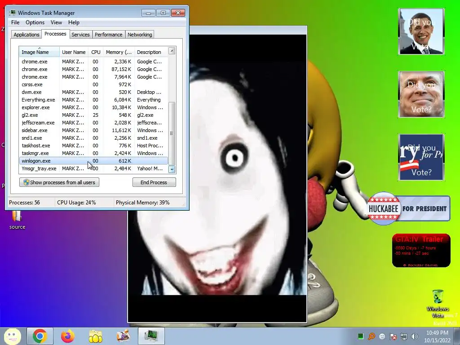
Task: Open the Options menu in Task Manager
Action: pyautogui.click(x=35, y=22)
